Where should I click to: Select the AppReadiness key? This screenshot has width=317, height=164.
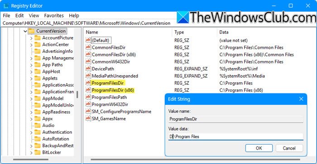tap(56, 112)
